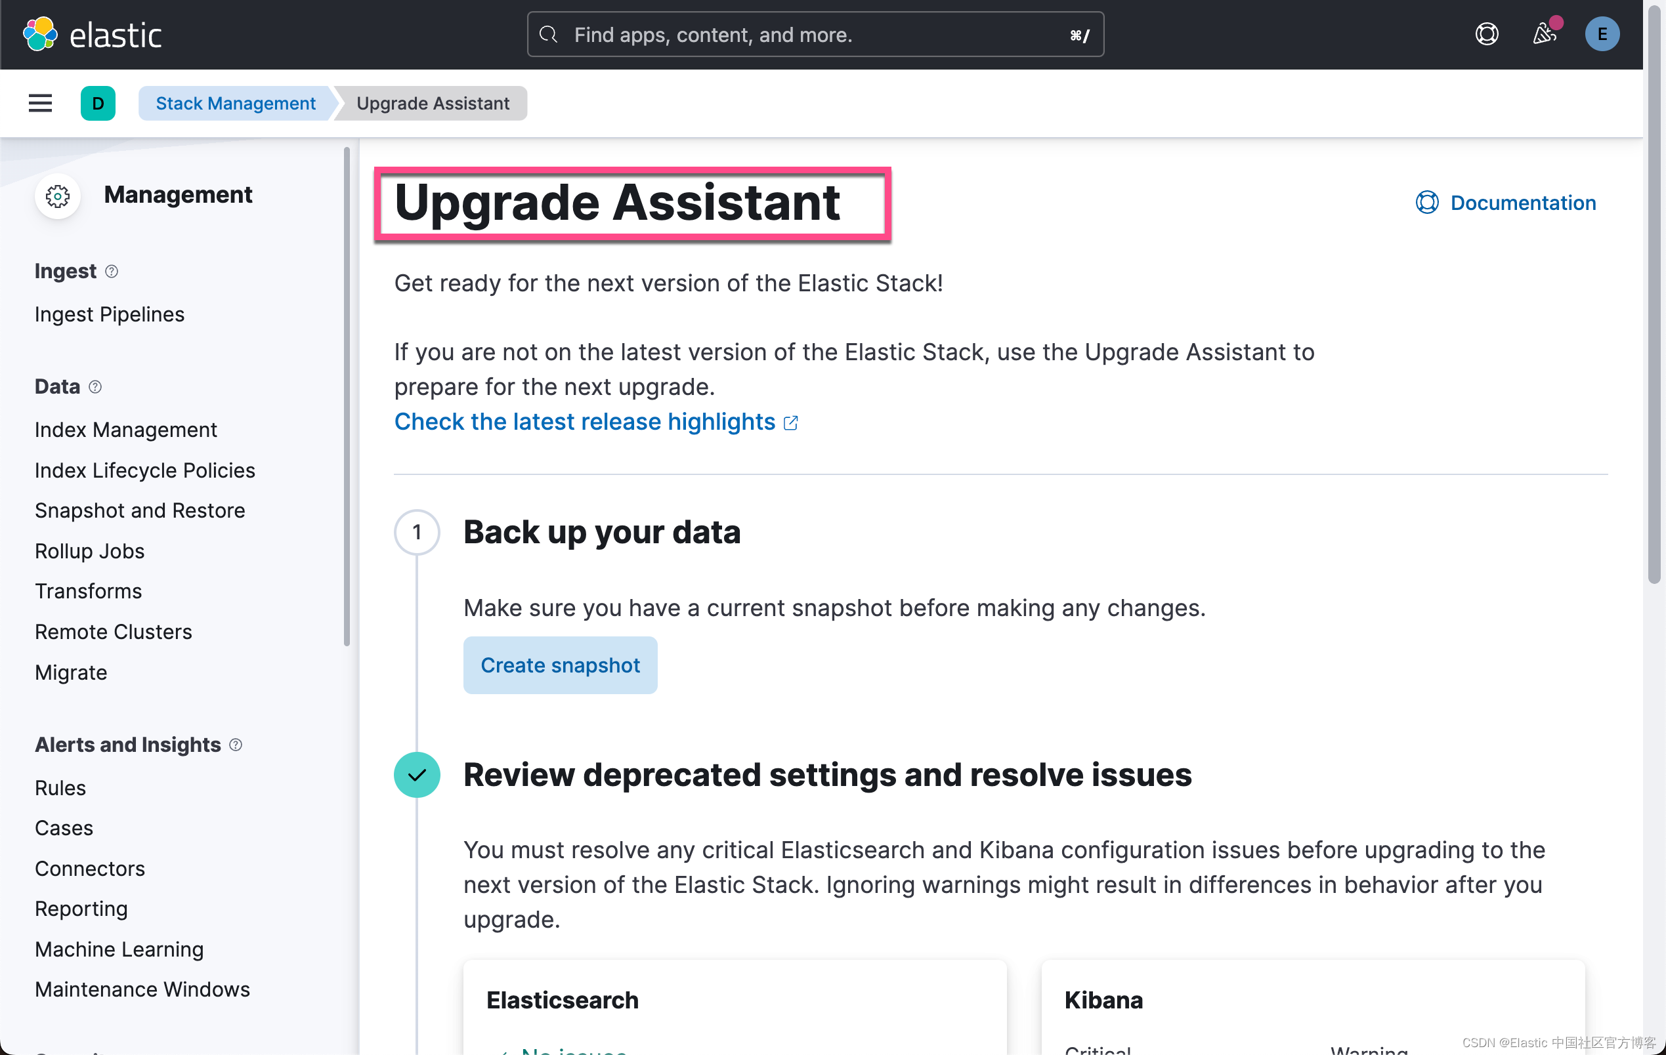Click the green checkmark resolved step icon

tap(416, 774)
